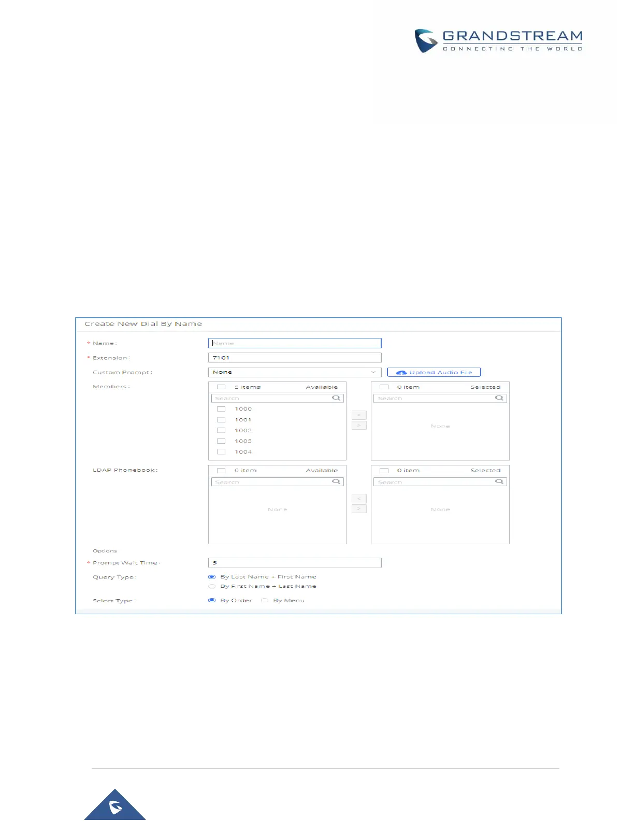Click the Upload Audio File button
634x821 pixels.
(x=434, y=372)
